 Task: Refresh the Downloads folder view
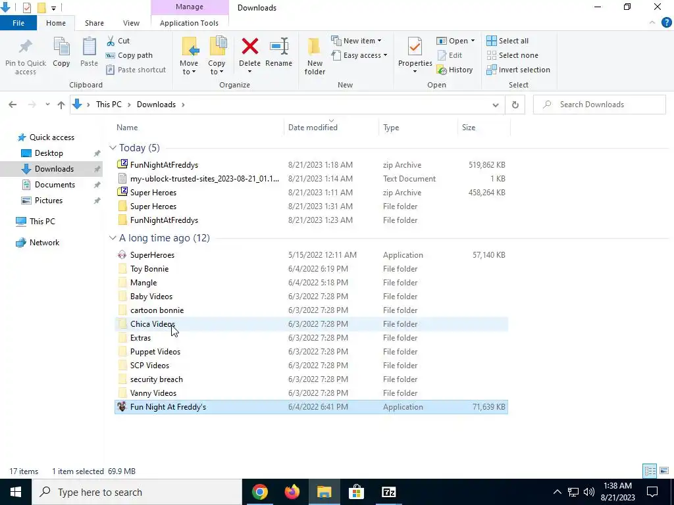pos(515,105)
